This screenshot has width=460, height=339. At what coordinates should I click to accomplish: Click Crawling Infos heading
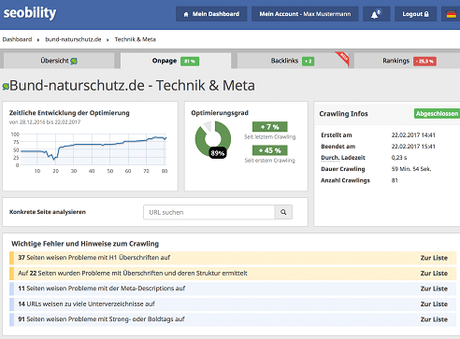(x=343, y=114)
